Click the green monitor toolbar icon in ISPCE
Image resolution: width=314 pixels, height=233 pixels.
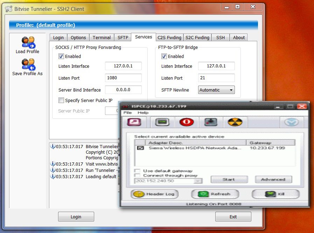[x=162, y=122]
